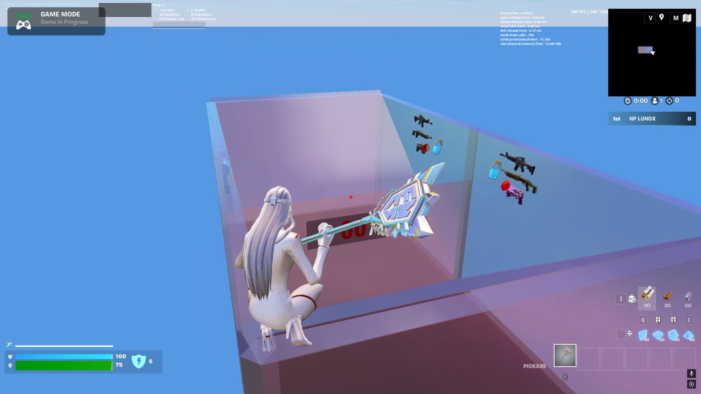Viewport: 701px width, 394px height.
Task: Click the player arrow on the minimap
Action: [x=652, y=53]
